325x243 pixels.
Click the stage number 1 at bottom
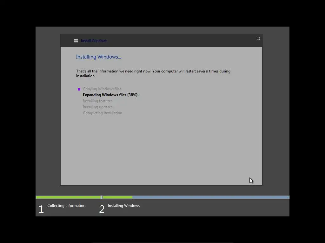41,209
